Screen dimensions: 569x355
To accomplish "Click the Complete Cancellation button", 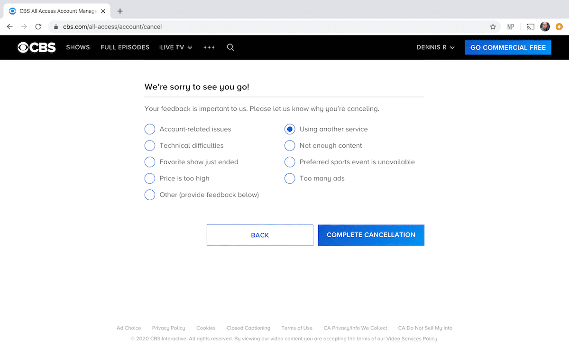I will tap(371, 235).
